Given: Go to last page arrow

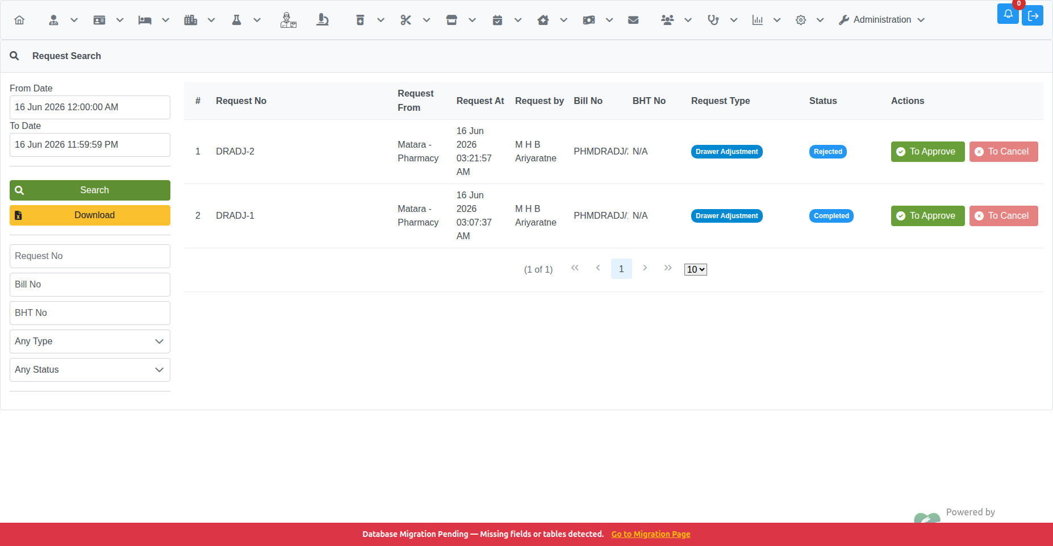Looking at the screenshot, I should coord(668,268).
